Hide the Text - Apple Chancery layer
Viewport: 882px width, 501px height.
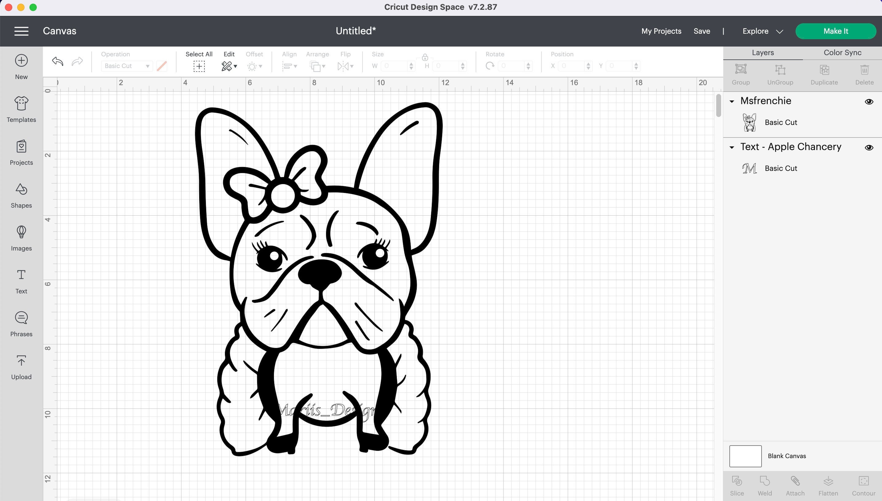[x=869, y=147]
